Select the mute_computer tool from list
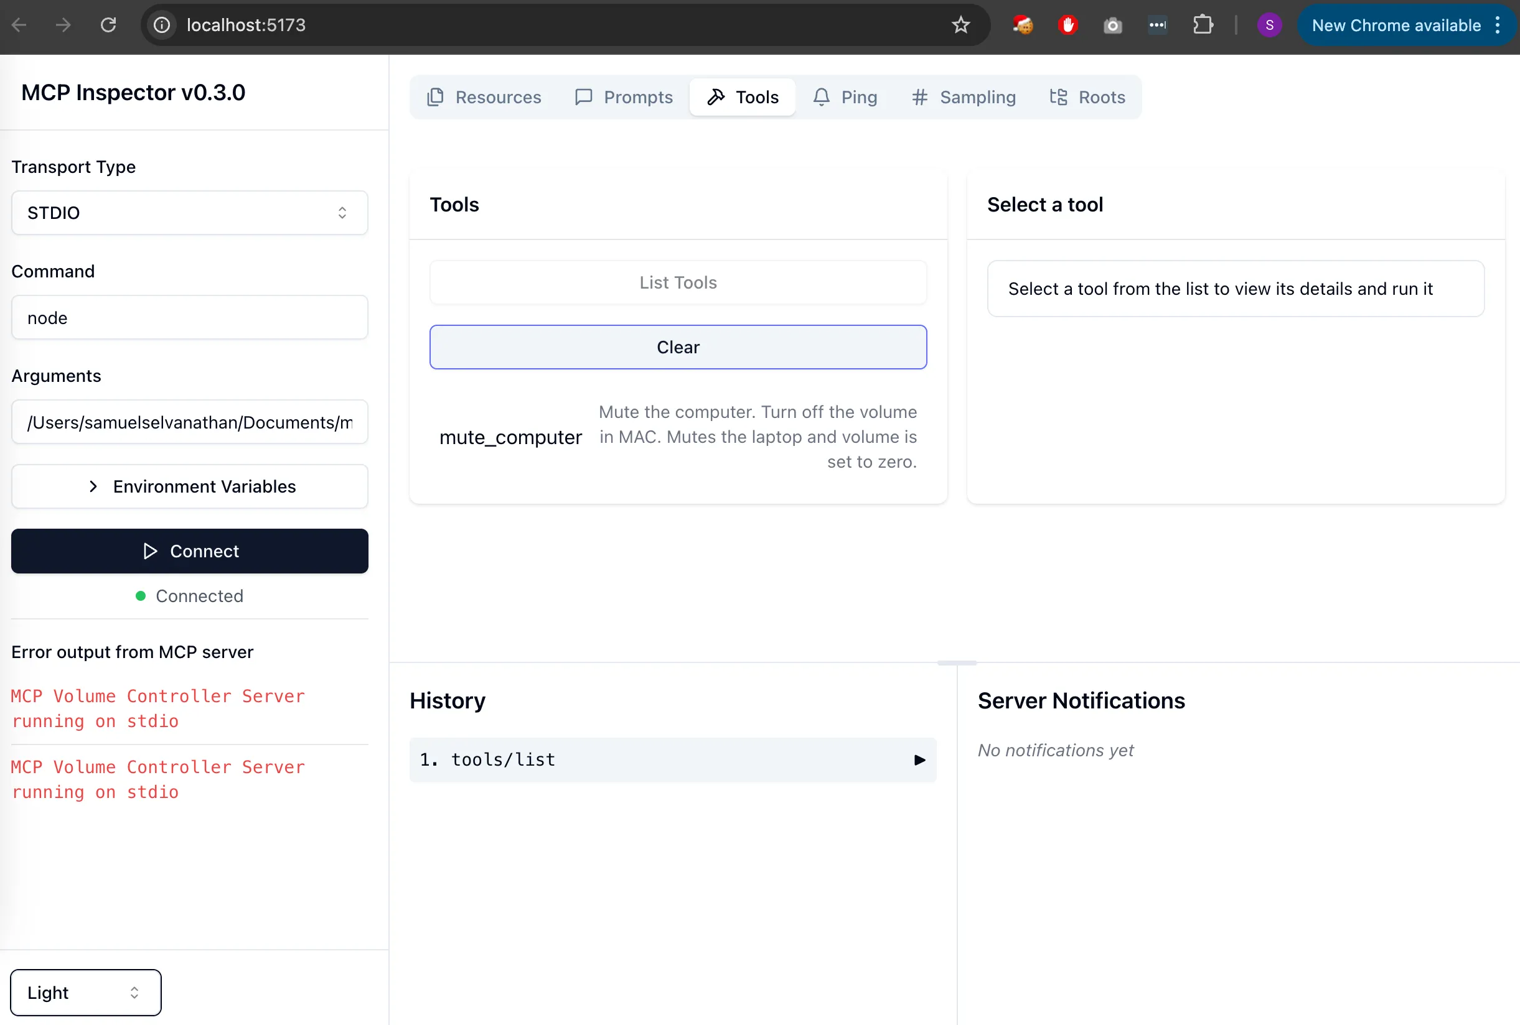 [510, 437]
